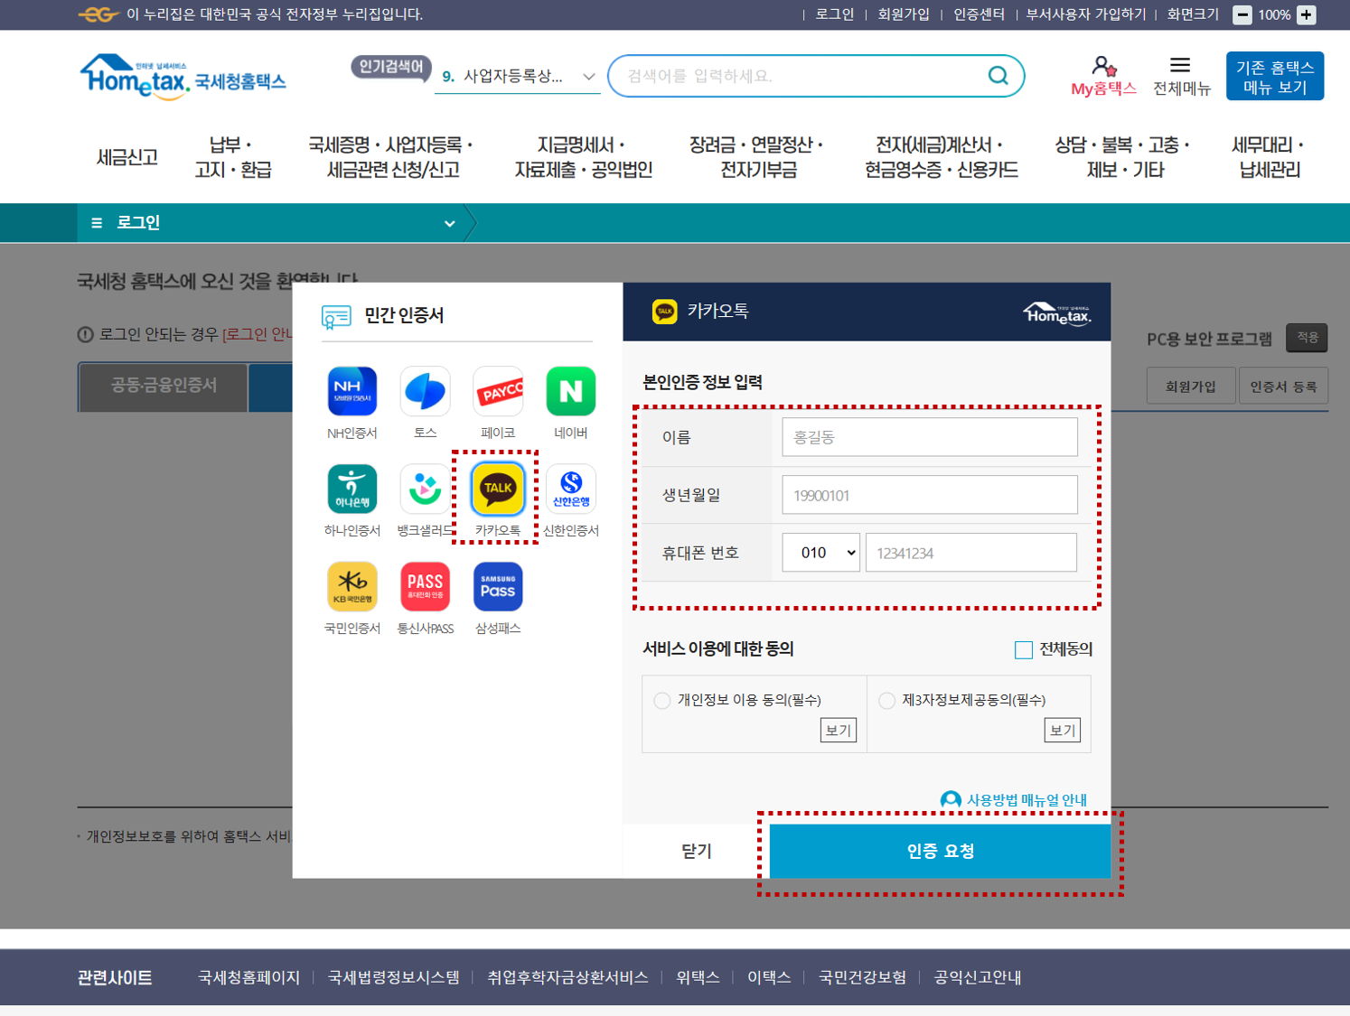Check the 전체동의 checkbox
The height and width of the screenshot is (1016, 1350).
(x=1024, y=649)
